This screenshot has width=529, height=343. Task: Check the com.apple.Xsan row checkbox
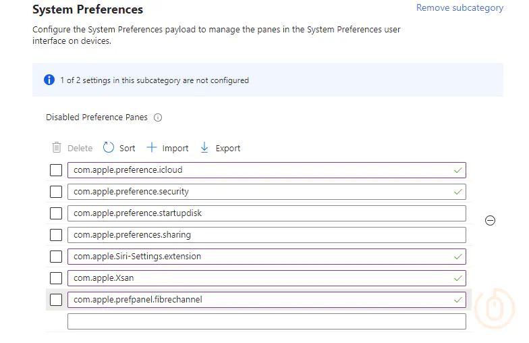point(56,278)
